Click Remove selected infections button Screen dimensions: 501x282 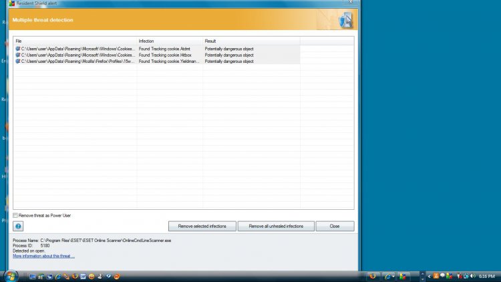tap(202, 226)
